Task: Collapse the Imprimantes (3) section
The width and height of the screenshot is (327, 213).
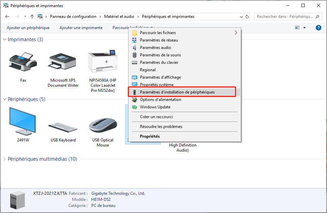Action: (x=4, y=39)
